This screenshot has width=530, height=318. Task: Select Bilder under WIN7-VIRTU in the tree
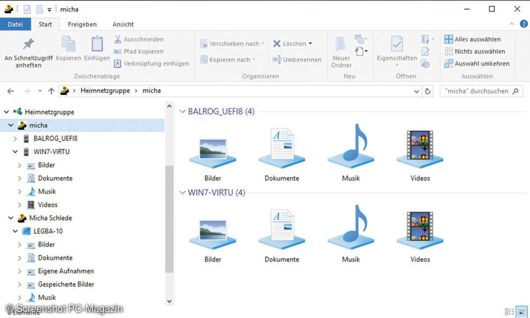click(x=46, y=165)
